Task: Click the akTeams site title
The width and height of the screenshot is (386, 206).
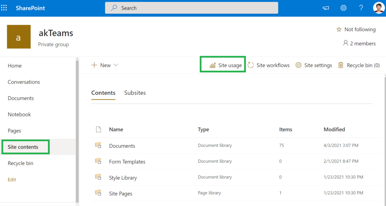Action: [x=56, y=33]
